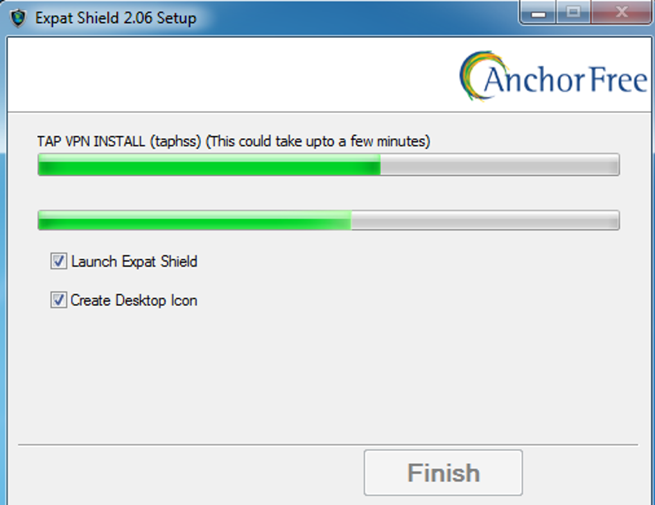Click the gray unfilled part of lower progress bar
Image resolution: width=655 pixels, height=505 pixels.
click(485, 220)
